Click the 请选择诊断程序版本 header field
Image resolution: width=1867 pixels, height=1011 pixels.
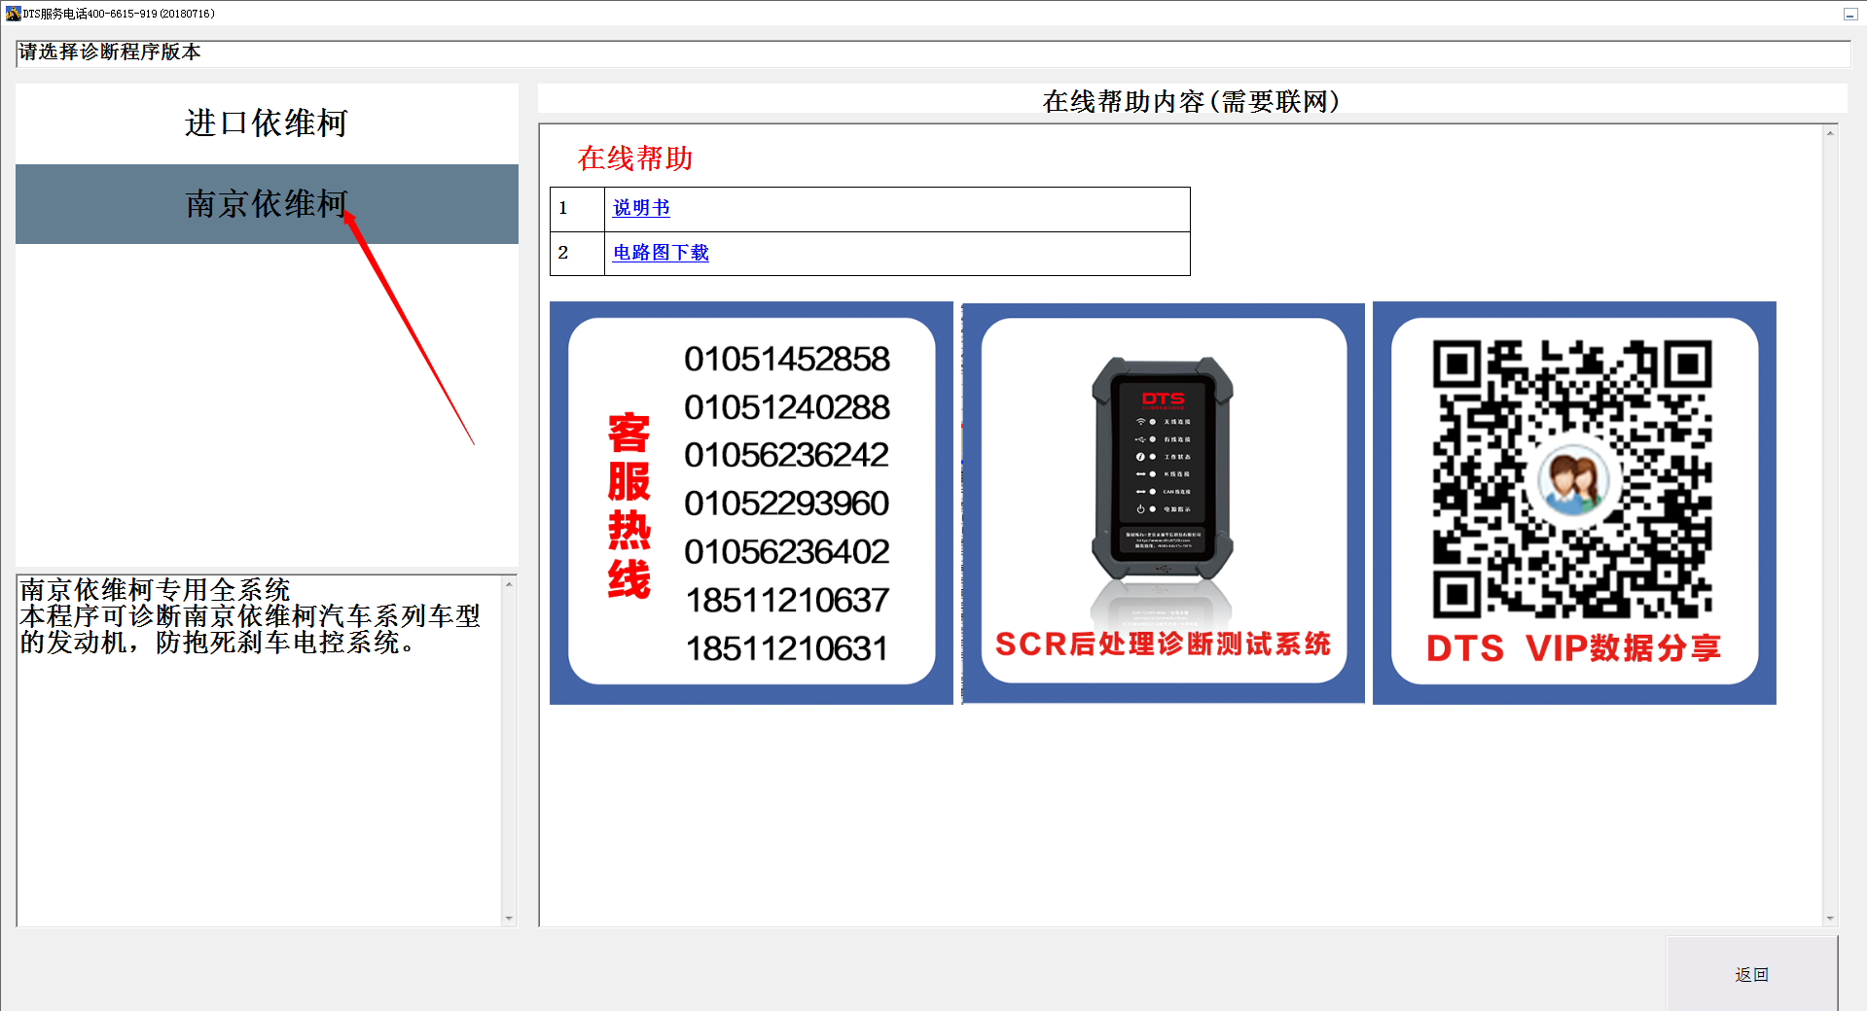click(x=933, y=53)
